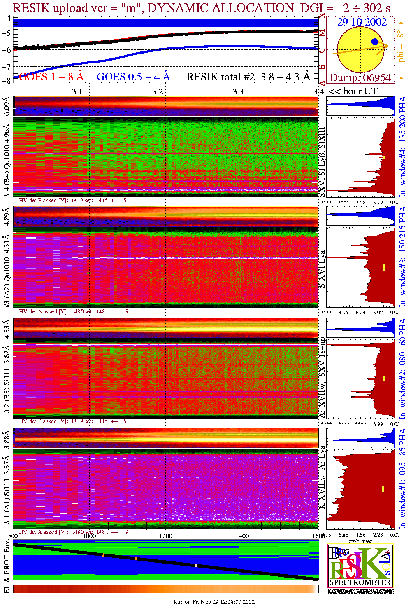
Task: Click the orange gradient color bar at the bottom
Action: [165, 589]
